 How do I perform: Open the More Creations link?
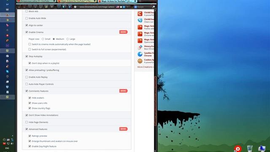[146, 67]
